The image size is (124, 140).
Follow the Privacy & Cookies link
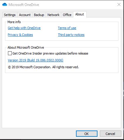(x=20, y=35)
